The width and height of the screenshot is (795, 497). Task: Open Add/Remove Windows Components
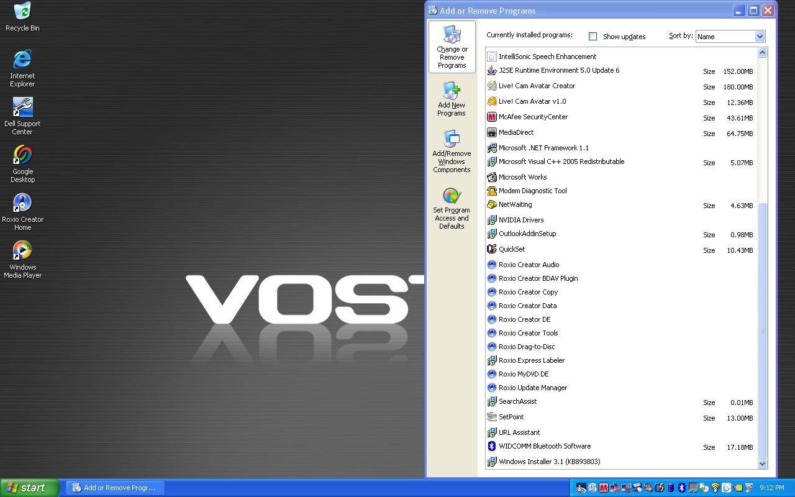(x=452, y=152)
